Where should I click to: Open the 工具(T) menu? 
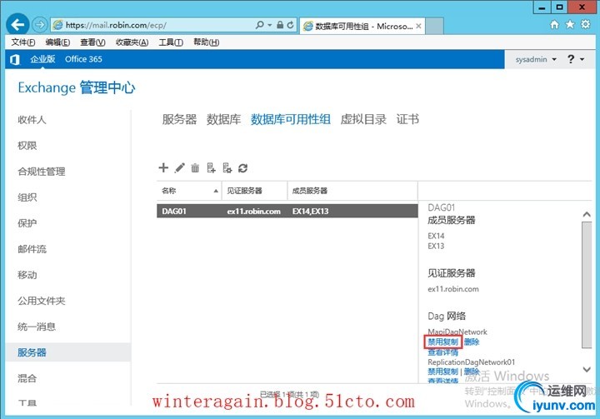tap(171, 42)
